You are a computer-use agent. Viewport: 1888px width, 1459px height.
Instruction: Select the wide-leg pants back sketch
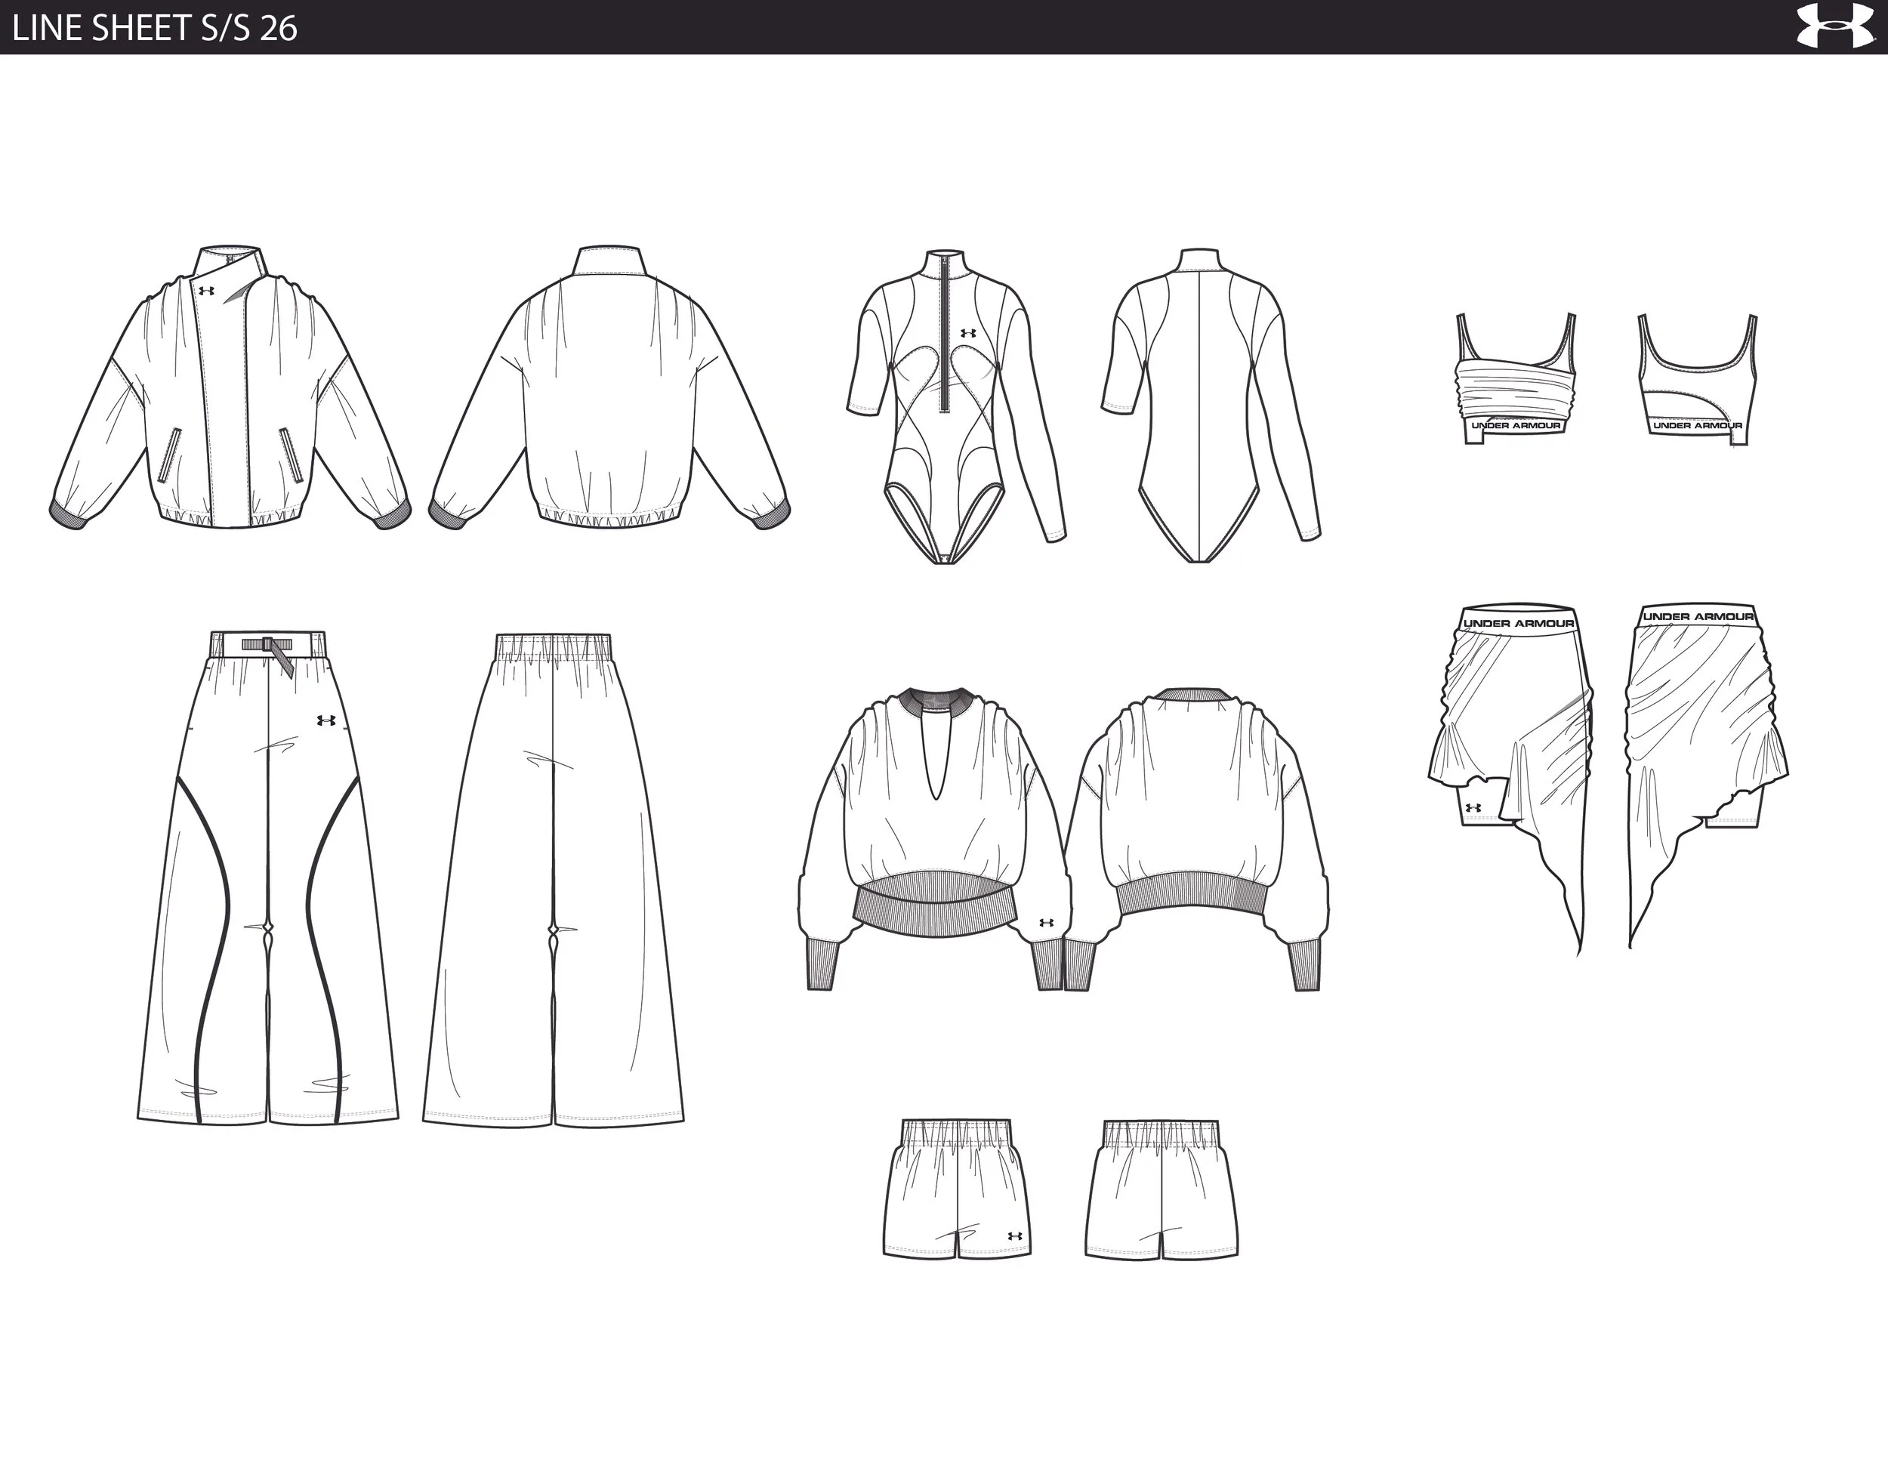[x=554, y=880]
